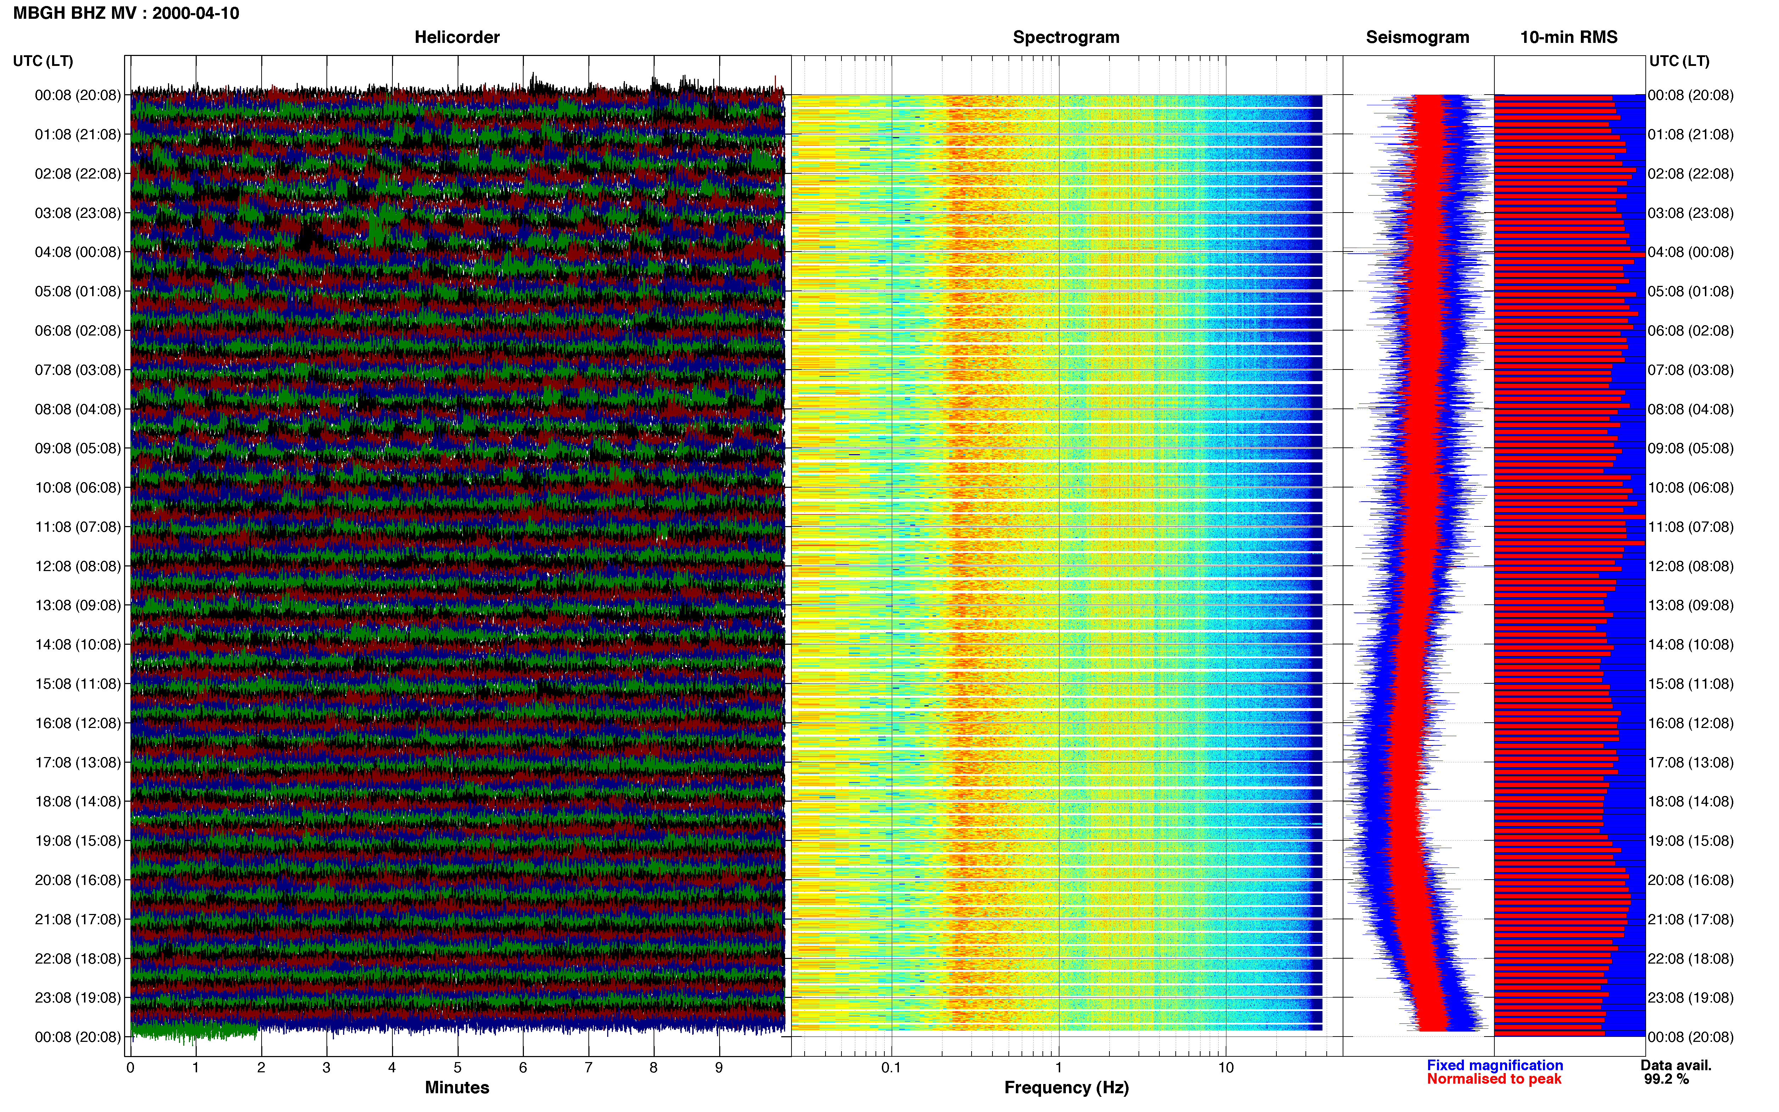
Task: Click left time label '23:08 (19:08)'
Action: point(77,997)
